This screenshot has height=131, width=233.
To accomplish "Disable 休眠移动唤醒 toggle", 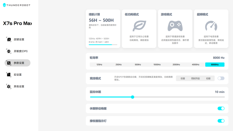I will (221, 108).
